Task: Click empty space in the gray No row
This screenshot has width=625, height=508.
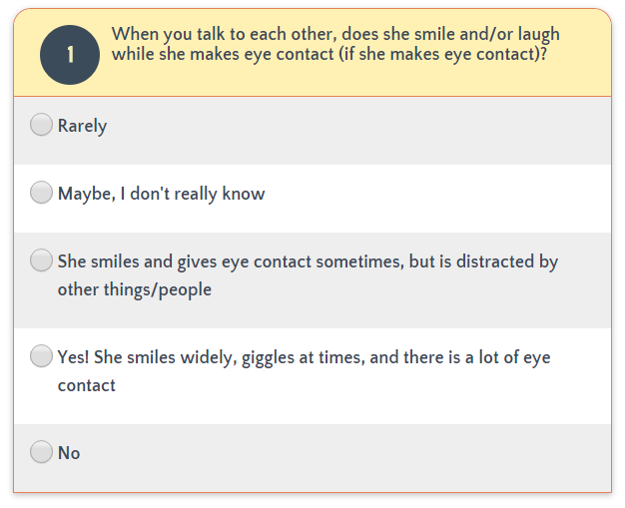Action: tap(342, 458)
